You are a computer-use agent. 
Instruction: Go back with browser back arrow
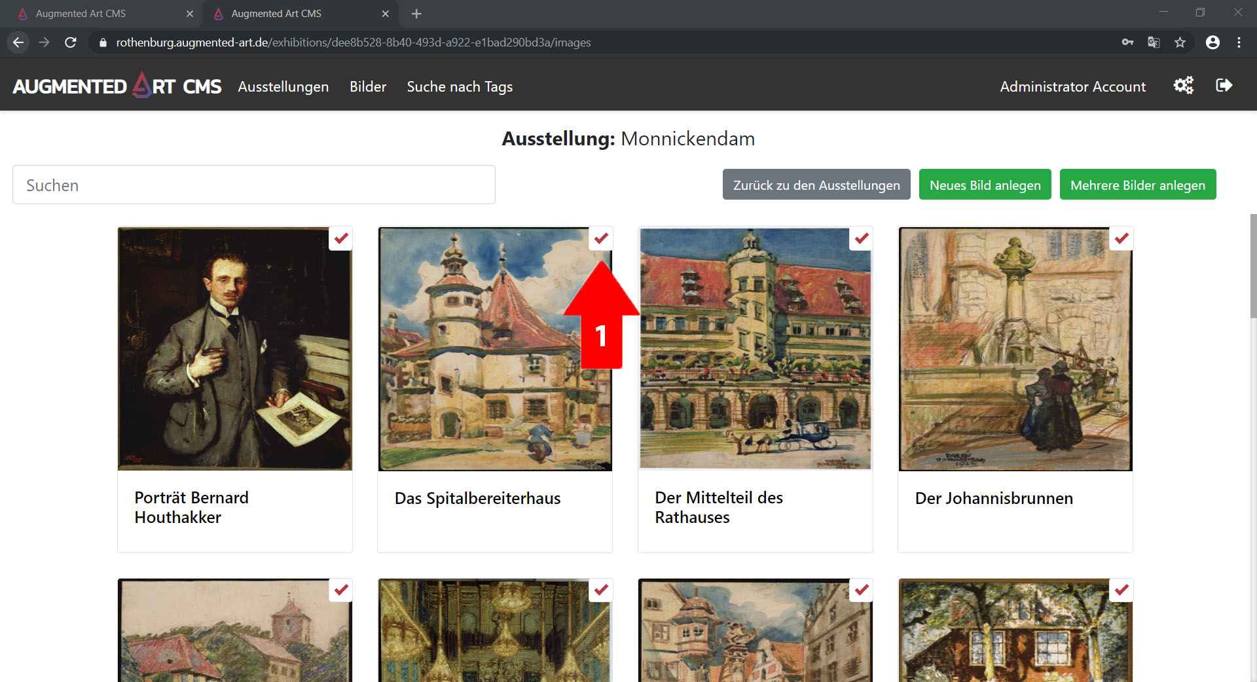click(x=18, y=43)
